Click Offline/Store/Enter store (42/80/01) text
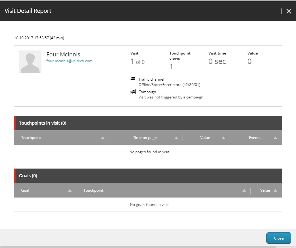 pyautogui.click(x=169, y=84)
